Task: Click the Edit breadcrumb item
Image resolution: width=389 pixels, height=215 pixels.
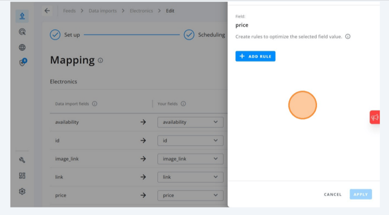Action: (x=170, y=10)
